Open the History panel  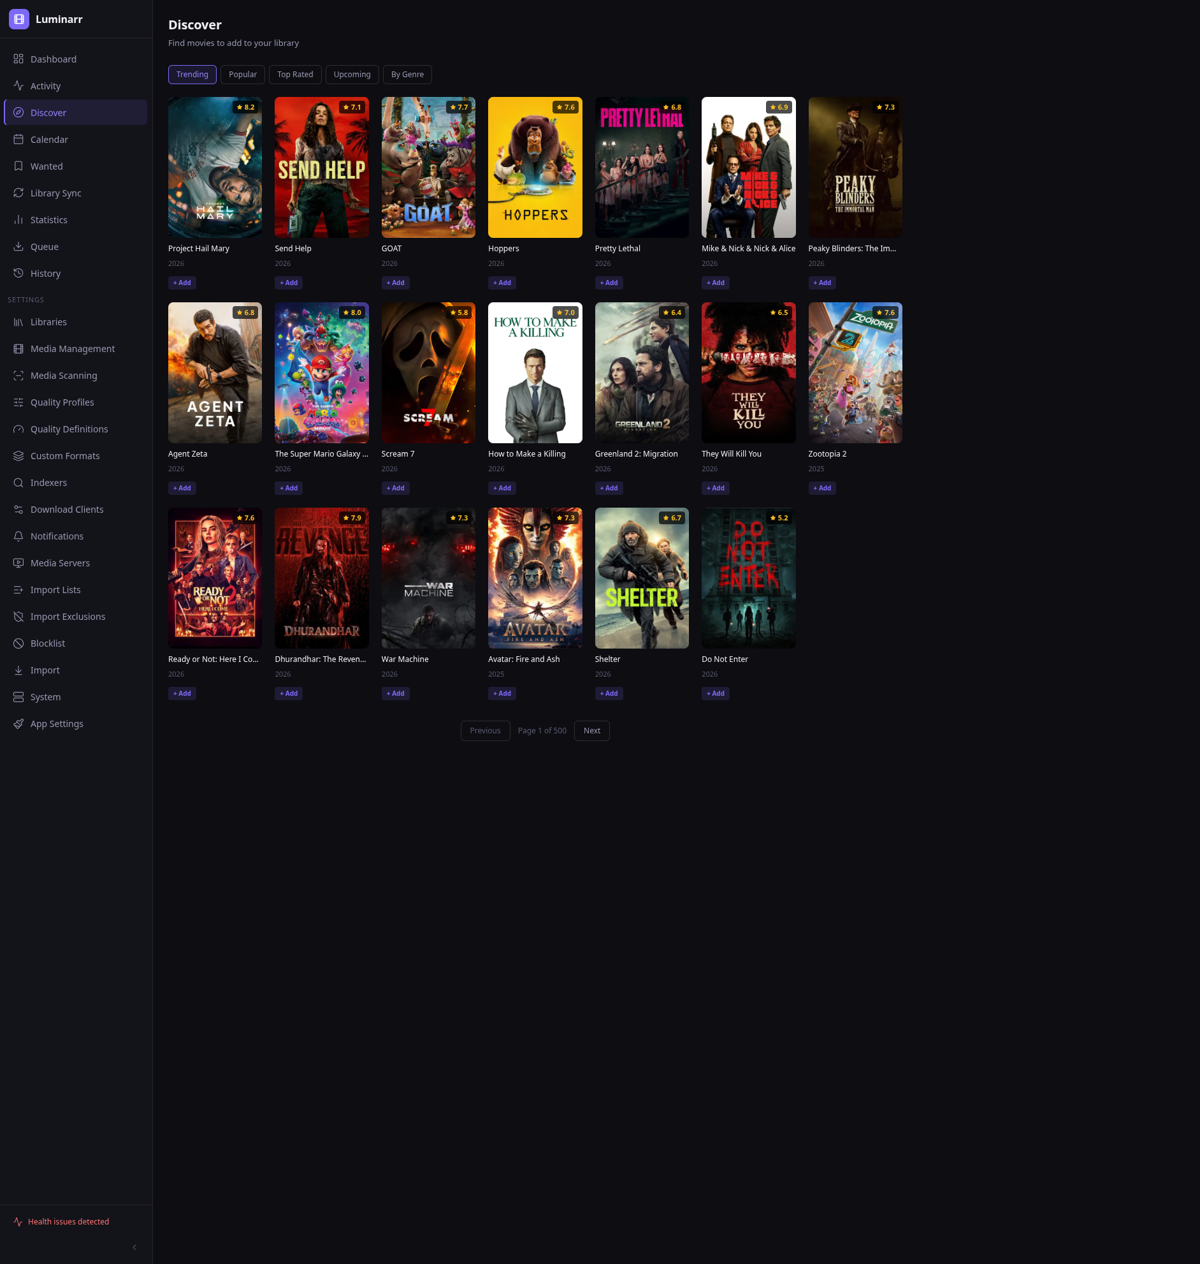[45, 274]
